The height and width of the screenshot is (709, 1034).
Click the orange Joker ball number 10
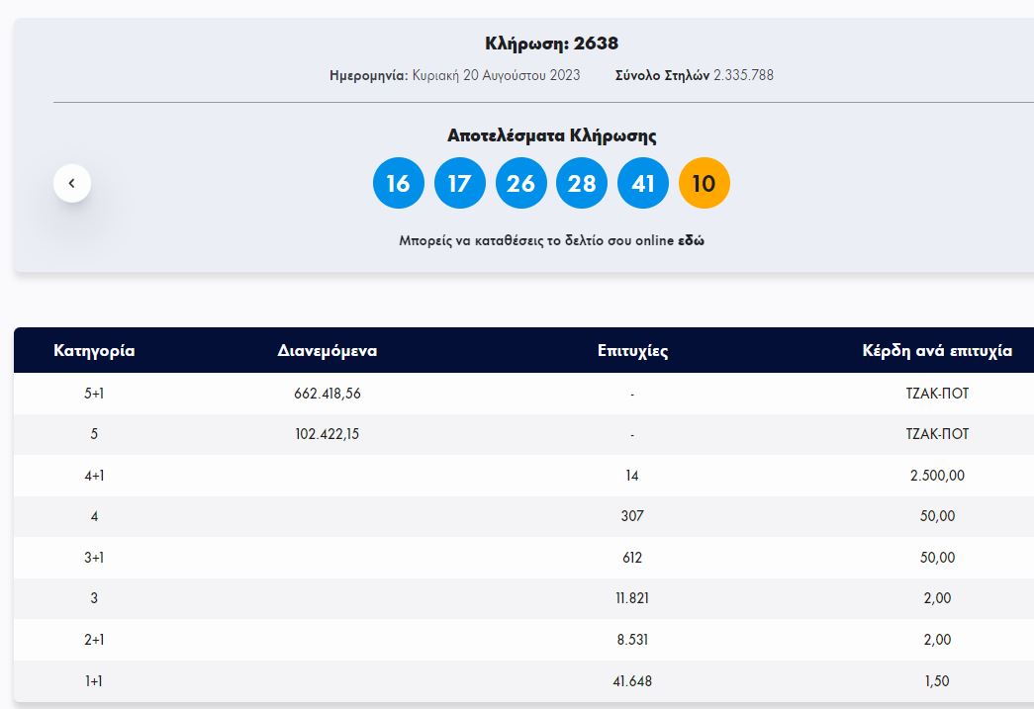704,184
